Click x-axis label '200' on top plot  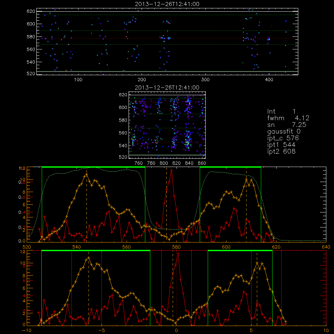click(x=142, y=80)
